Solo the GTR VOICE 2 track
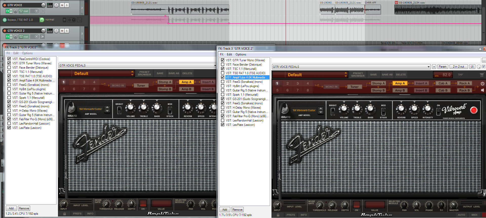 tap(67, 31)
